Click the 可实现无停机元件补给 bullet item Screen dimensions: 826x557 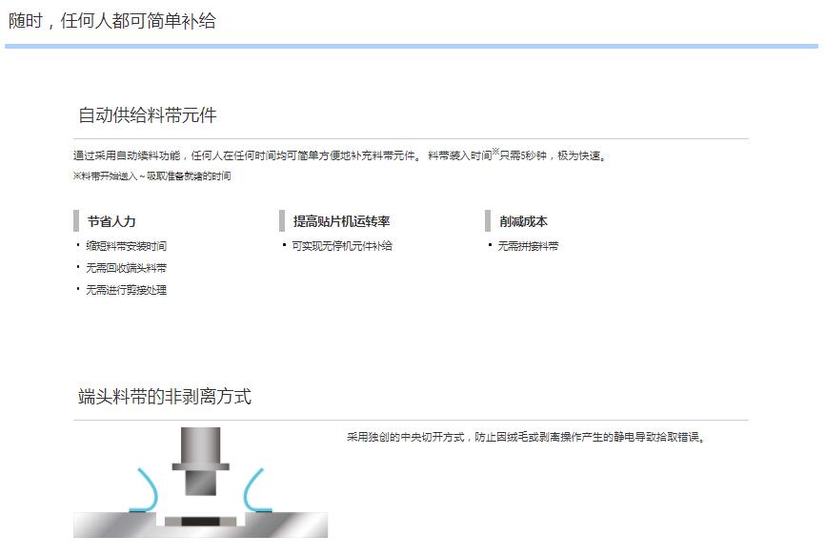[341, 246]
